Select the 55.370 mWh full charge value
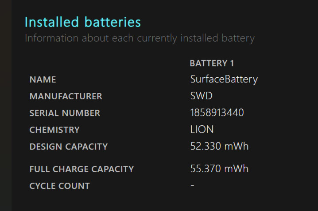318x211 pixels. pyautogui.click(x=219, y=169)
